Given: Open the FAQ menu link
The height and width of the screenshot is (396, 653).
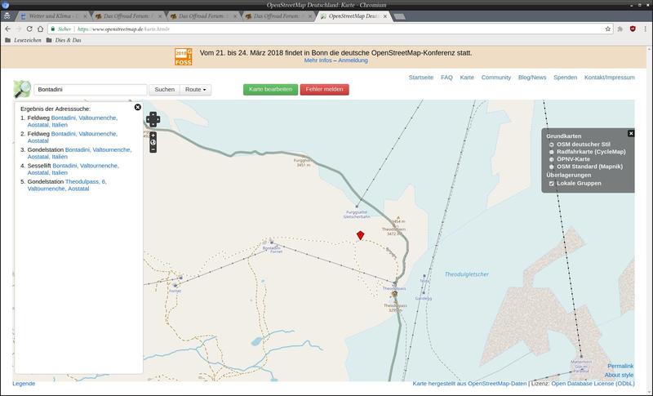Looking at the screenshot, I should pos(446,78).
